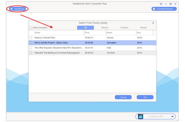Click the 2012 year cell
This screenshot has height=122, width=185.
140,48
